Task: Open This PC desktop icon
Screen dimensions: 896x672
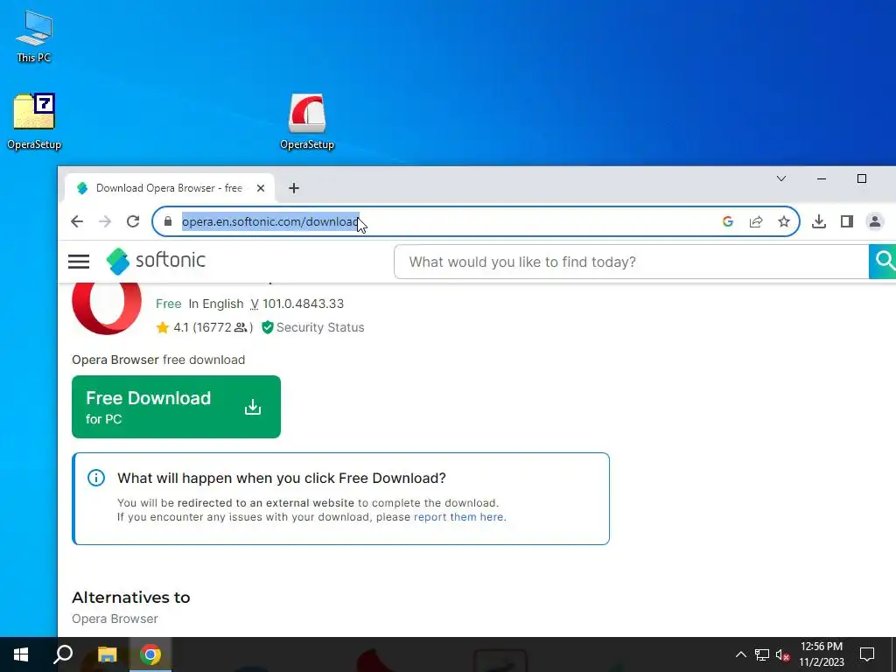Action: 34,35
